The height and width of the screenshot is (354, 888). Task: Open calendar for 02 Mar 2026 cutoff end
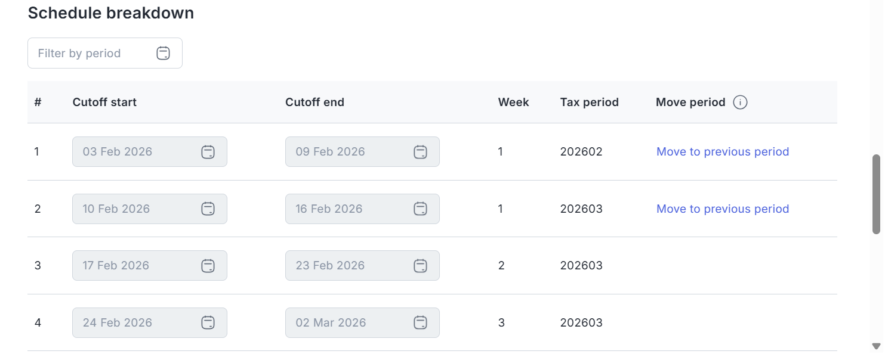click(x=420, y=323)
